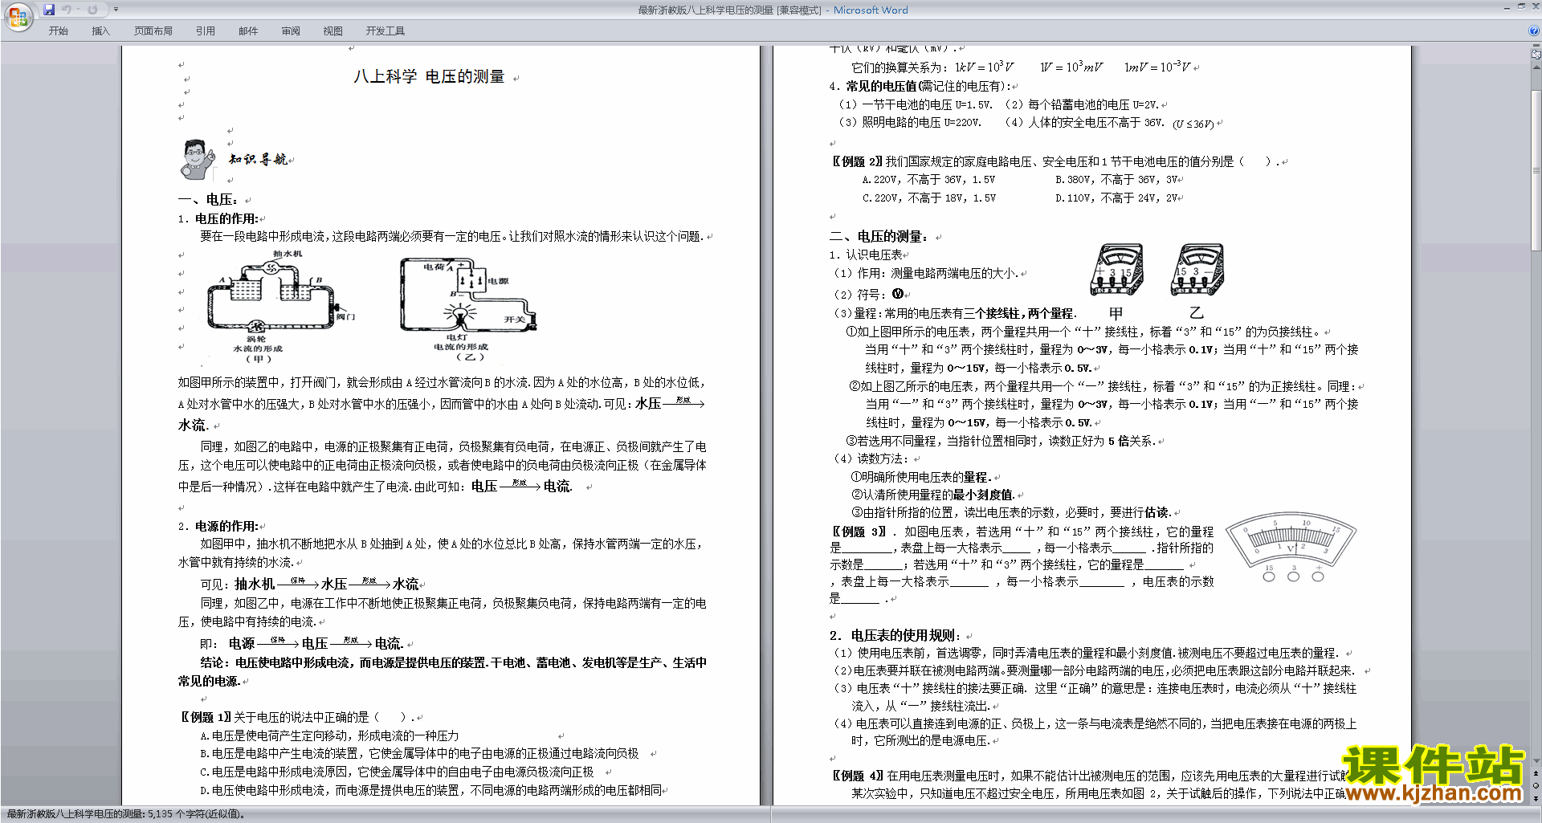This screenshot has width=1542, height=823.
Task: Click the word count in status bar
Action: (125, 814)
